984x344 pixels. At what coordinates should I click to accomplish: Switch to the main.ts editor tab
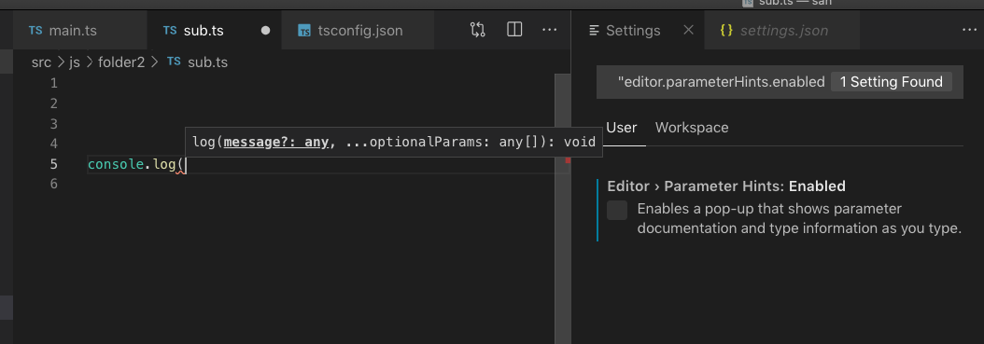coord(80,30)
